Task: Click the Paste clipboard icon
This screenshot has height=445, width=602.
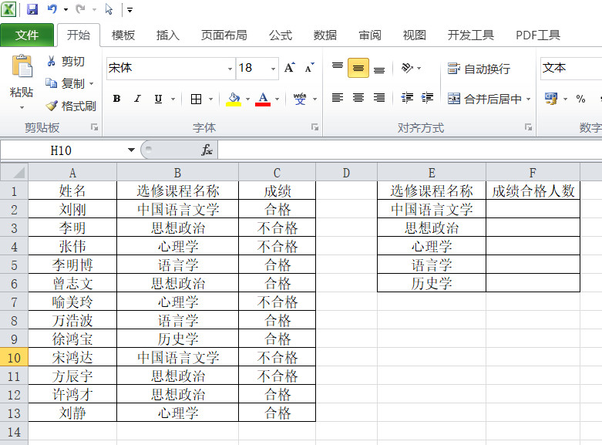Action: [x=22, y=66]
